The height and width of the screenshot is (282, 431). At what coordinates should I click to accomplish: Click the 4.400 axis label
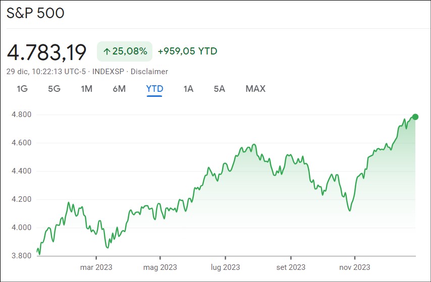coord(21,171)
